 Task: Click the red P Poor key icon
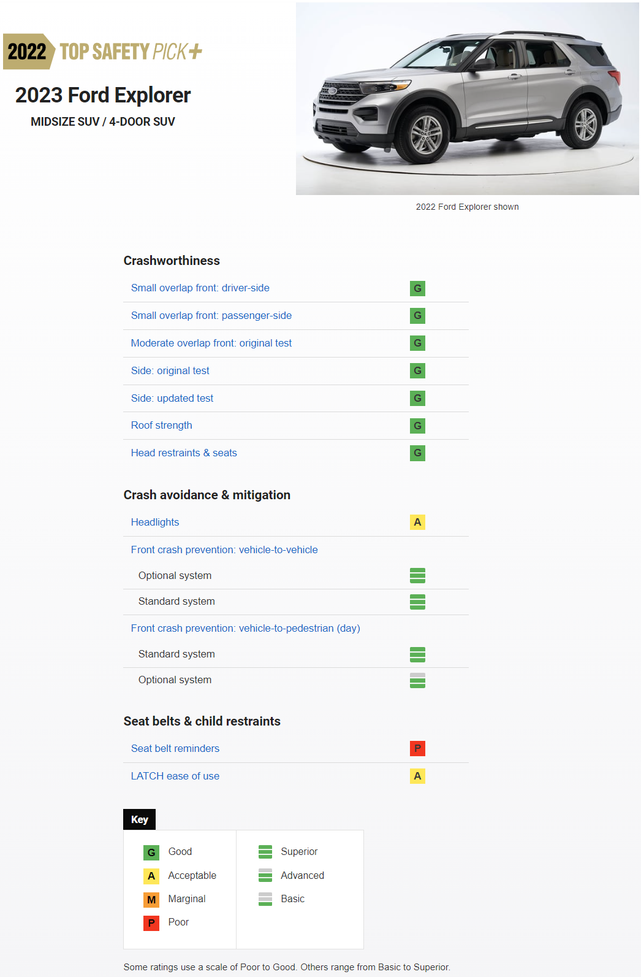tap(151, 923)
